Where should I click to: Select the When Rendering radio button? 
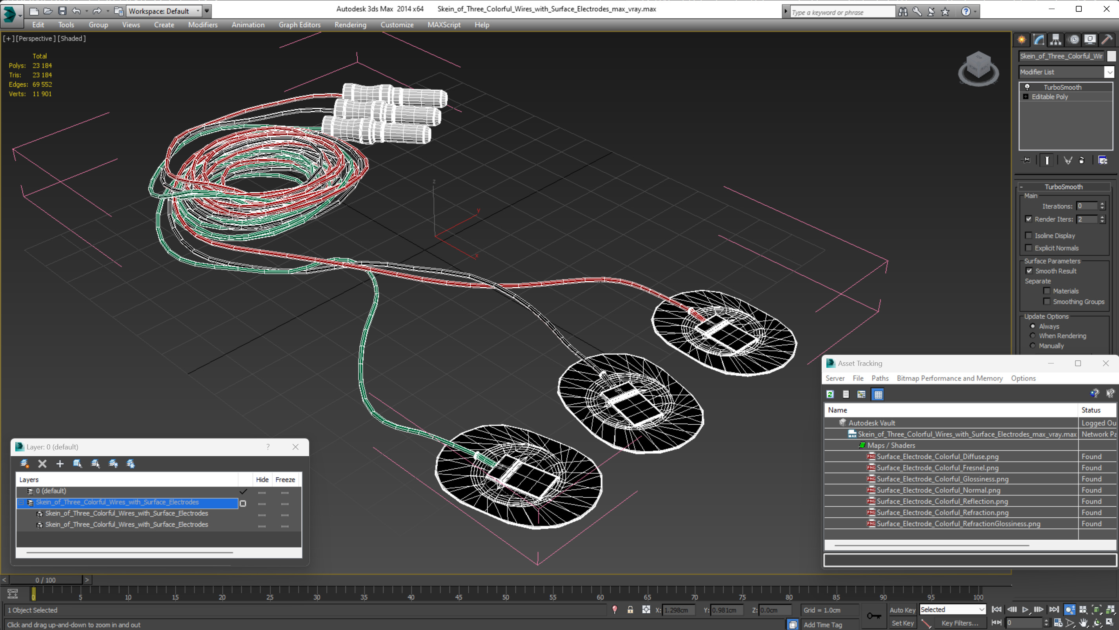pyautogui.click(x=1033, y=336)
